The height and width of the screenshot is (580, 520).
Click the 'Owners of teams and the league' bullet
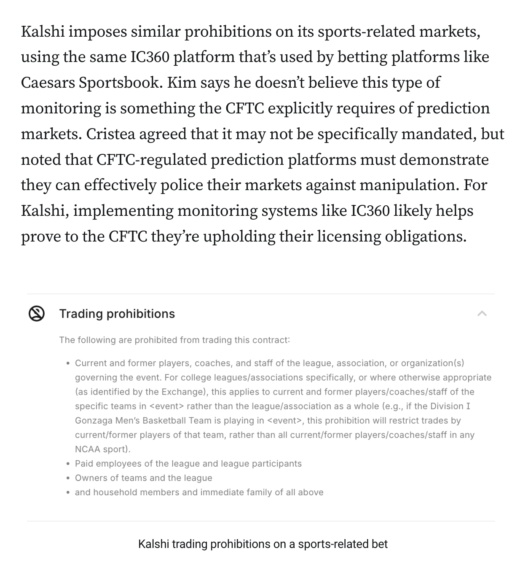143,478
